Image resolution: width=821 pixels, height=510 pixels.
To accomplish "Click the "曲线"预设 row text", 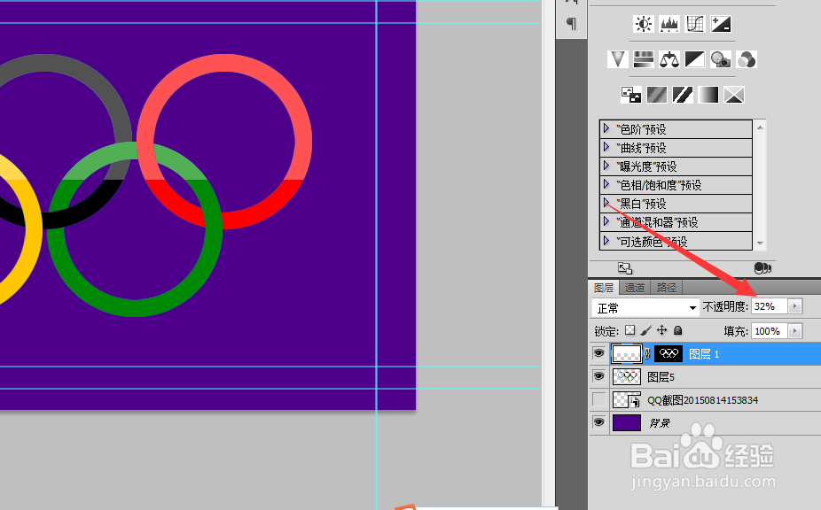I will (641, 148).
